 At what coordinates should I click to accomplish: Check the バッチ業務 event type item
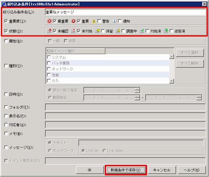pyautogui.click(x=49, y=63)
